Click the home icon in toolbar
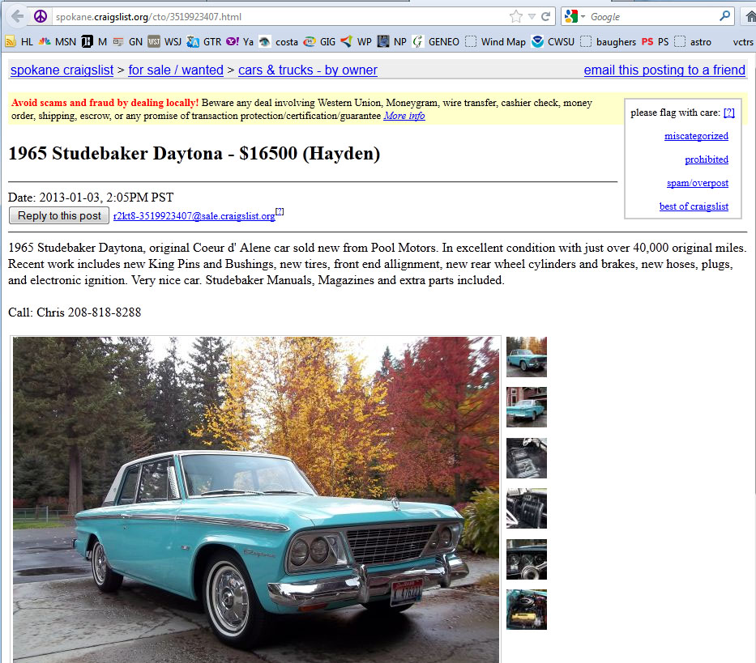Screen dimensions: 756x663 tap(750, 17)
